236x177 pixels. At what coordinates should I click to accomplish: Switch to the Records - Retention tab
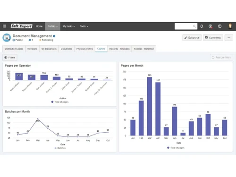pos(144,49)
